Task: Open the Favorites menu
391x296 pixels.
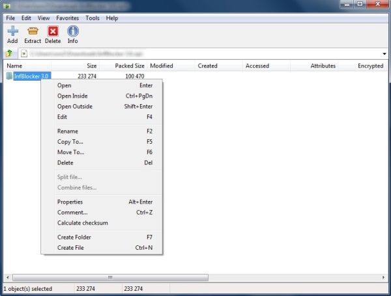Action: 68,18
